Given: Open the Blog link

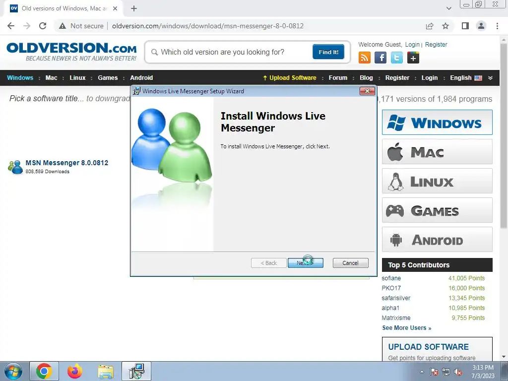Looking at the screenshot, I should 366,78.
